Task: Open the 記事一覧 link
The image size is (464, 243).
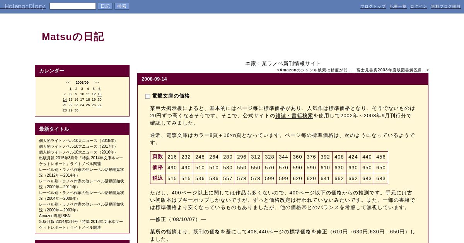Action: pyautogui.click(x=398, y=7)
